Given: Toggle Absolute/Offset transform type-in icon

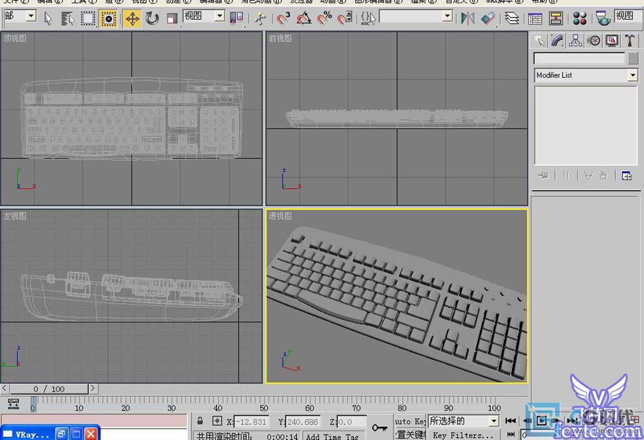Looking at the screenshot, I should pos(218,421).
